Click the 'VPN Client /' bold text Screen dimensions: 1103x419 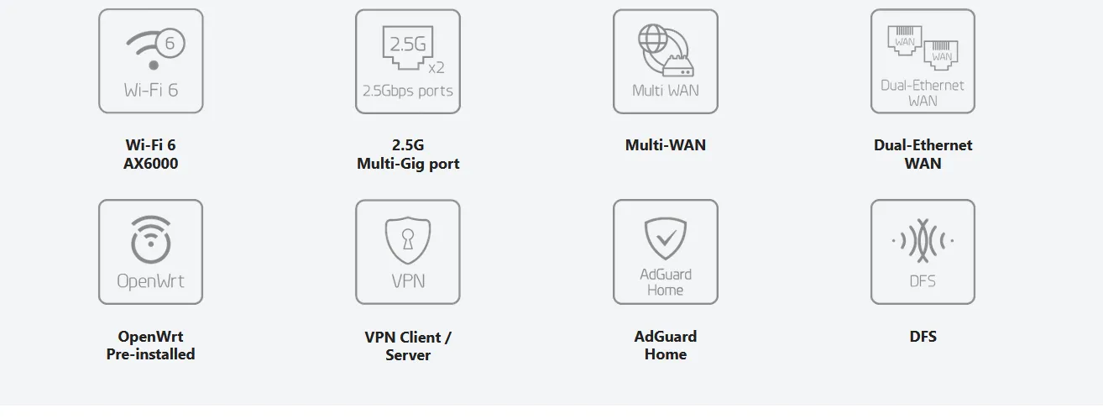pos(408,338)
